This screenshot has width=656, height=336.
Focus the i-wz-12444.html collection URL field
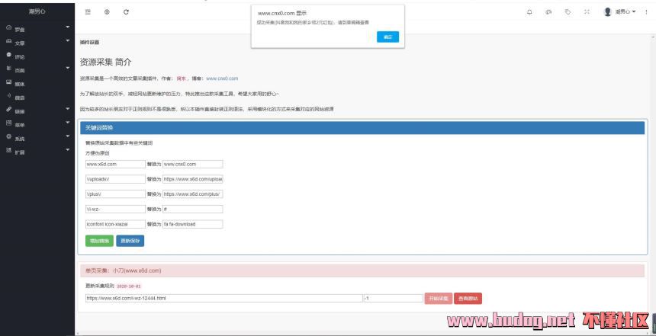point(224,299)
